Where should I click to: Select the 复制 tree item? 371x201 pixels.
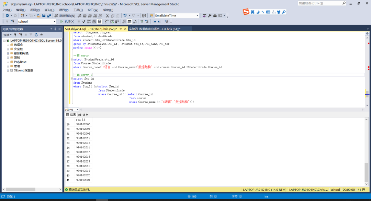(x=17, y=57)
